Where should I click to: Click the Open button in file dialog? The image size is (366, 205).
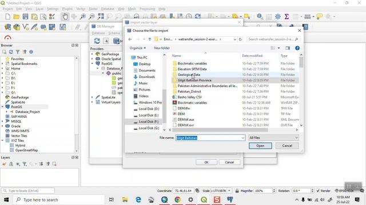260,146
